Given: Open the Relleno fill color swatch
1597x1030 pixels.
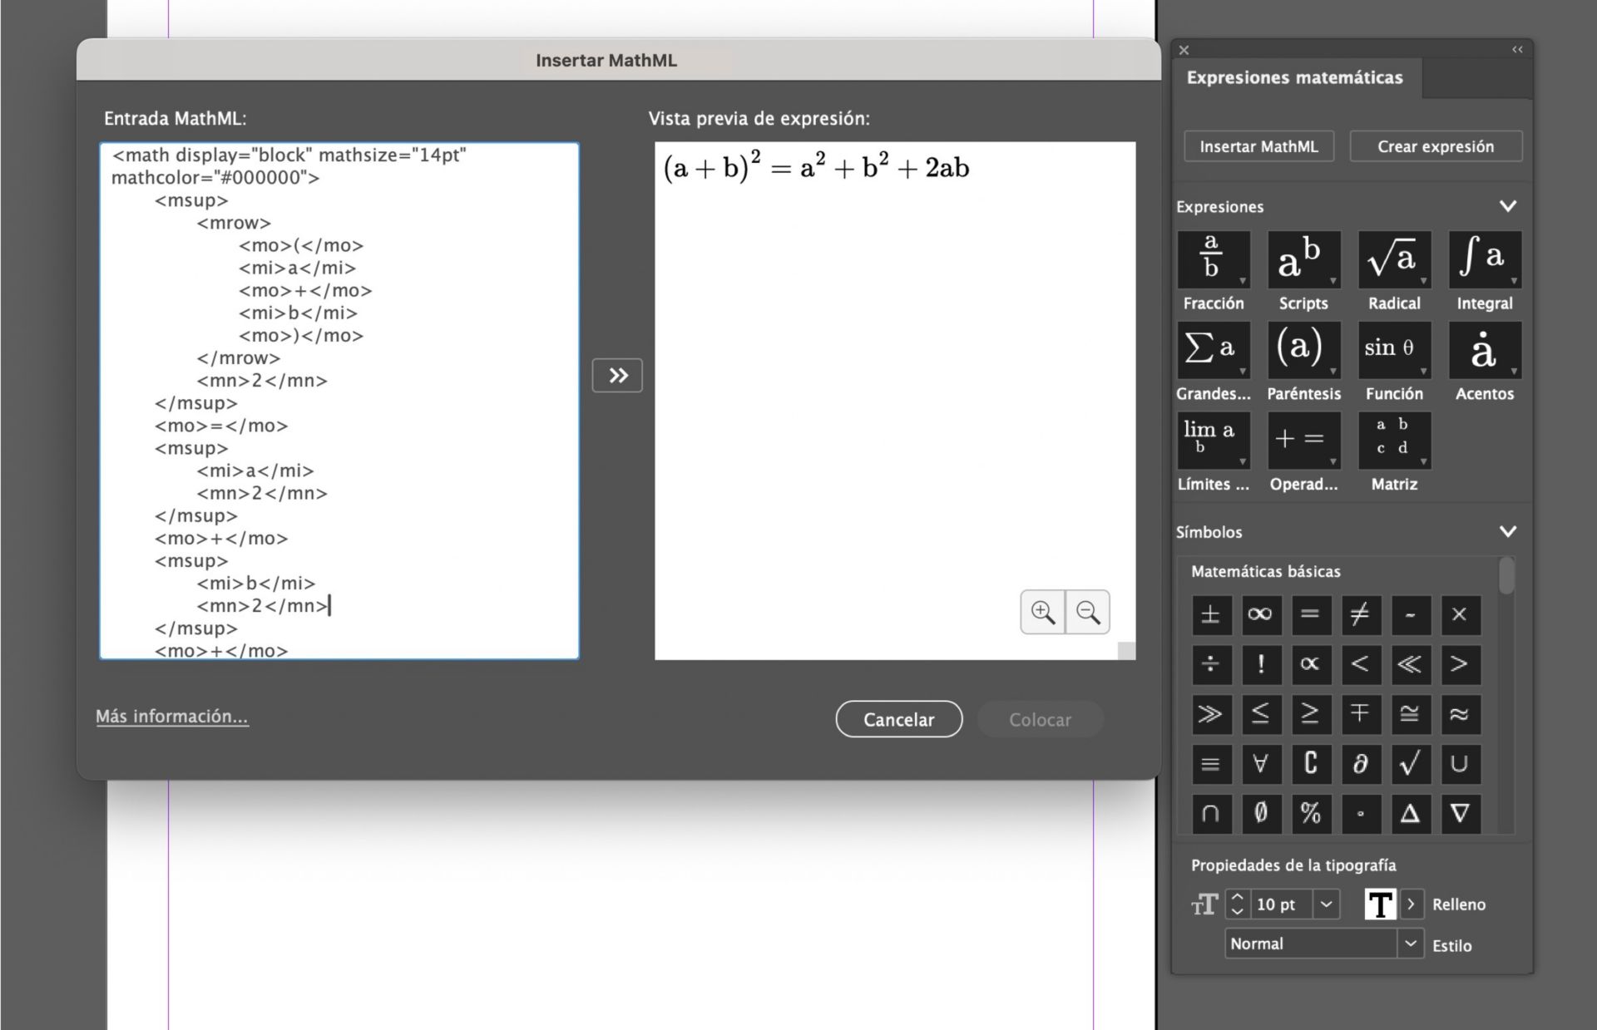Looking at the screenshot, I should tap(1380, 904).
